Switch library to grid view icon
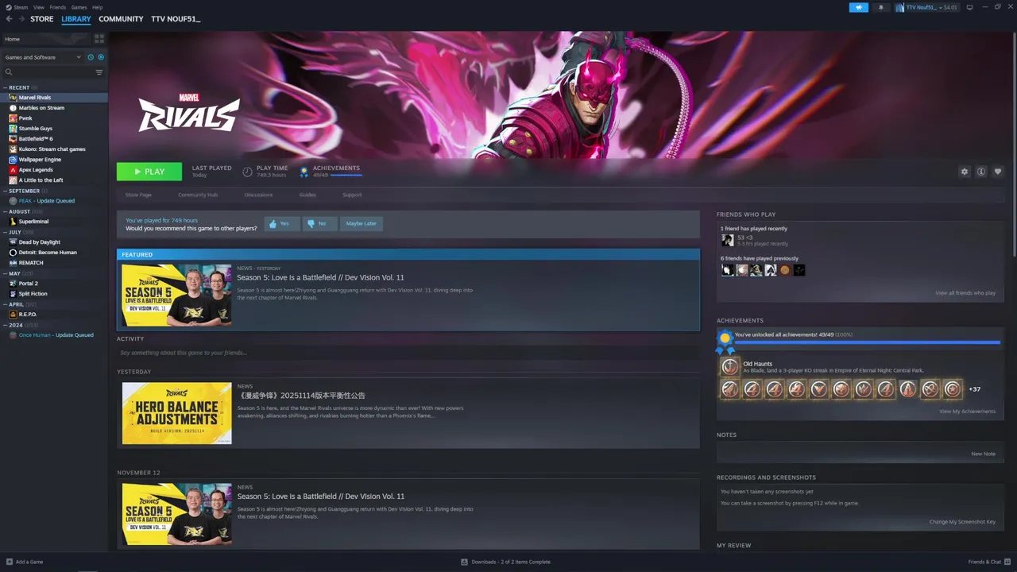This screenshot has height=572, width=1017. click(99, 38)
